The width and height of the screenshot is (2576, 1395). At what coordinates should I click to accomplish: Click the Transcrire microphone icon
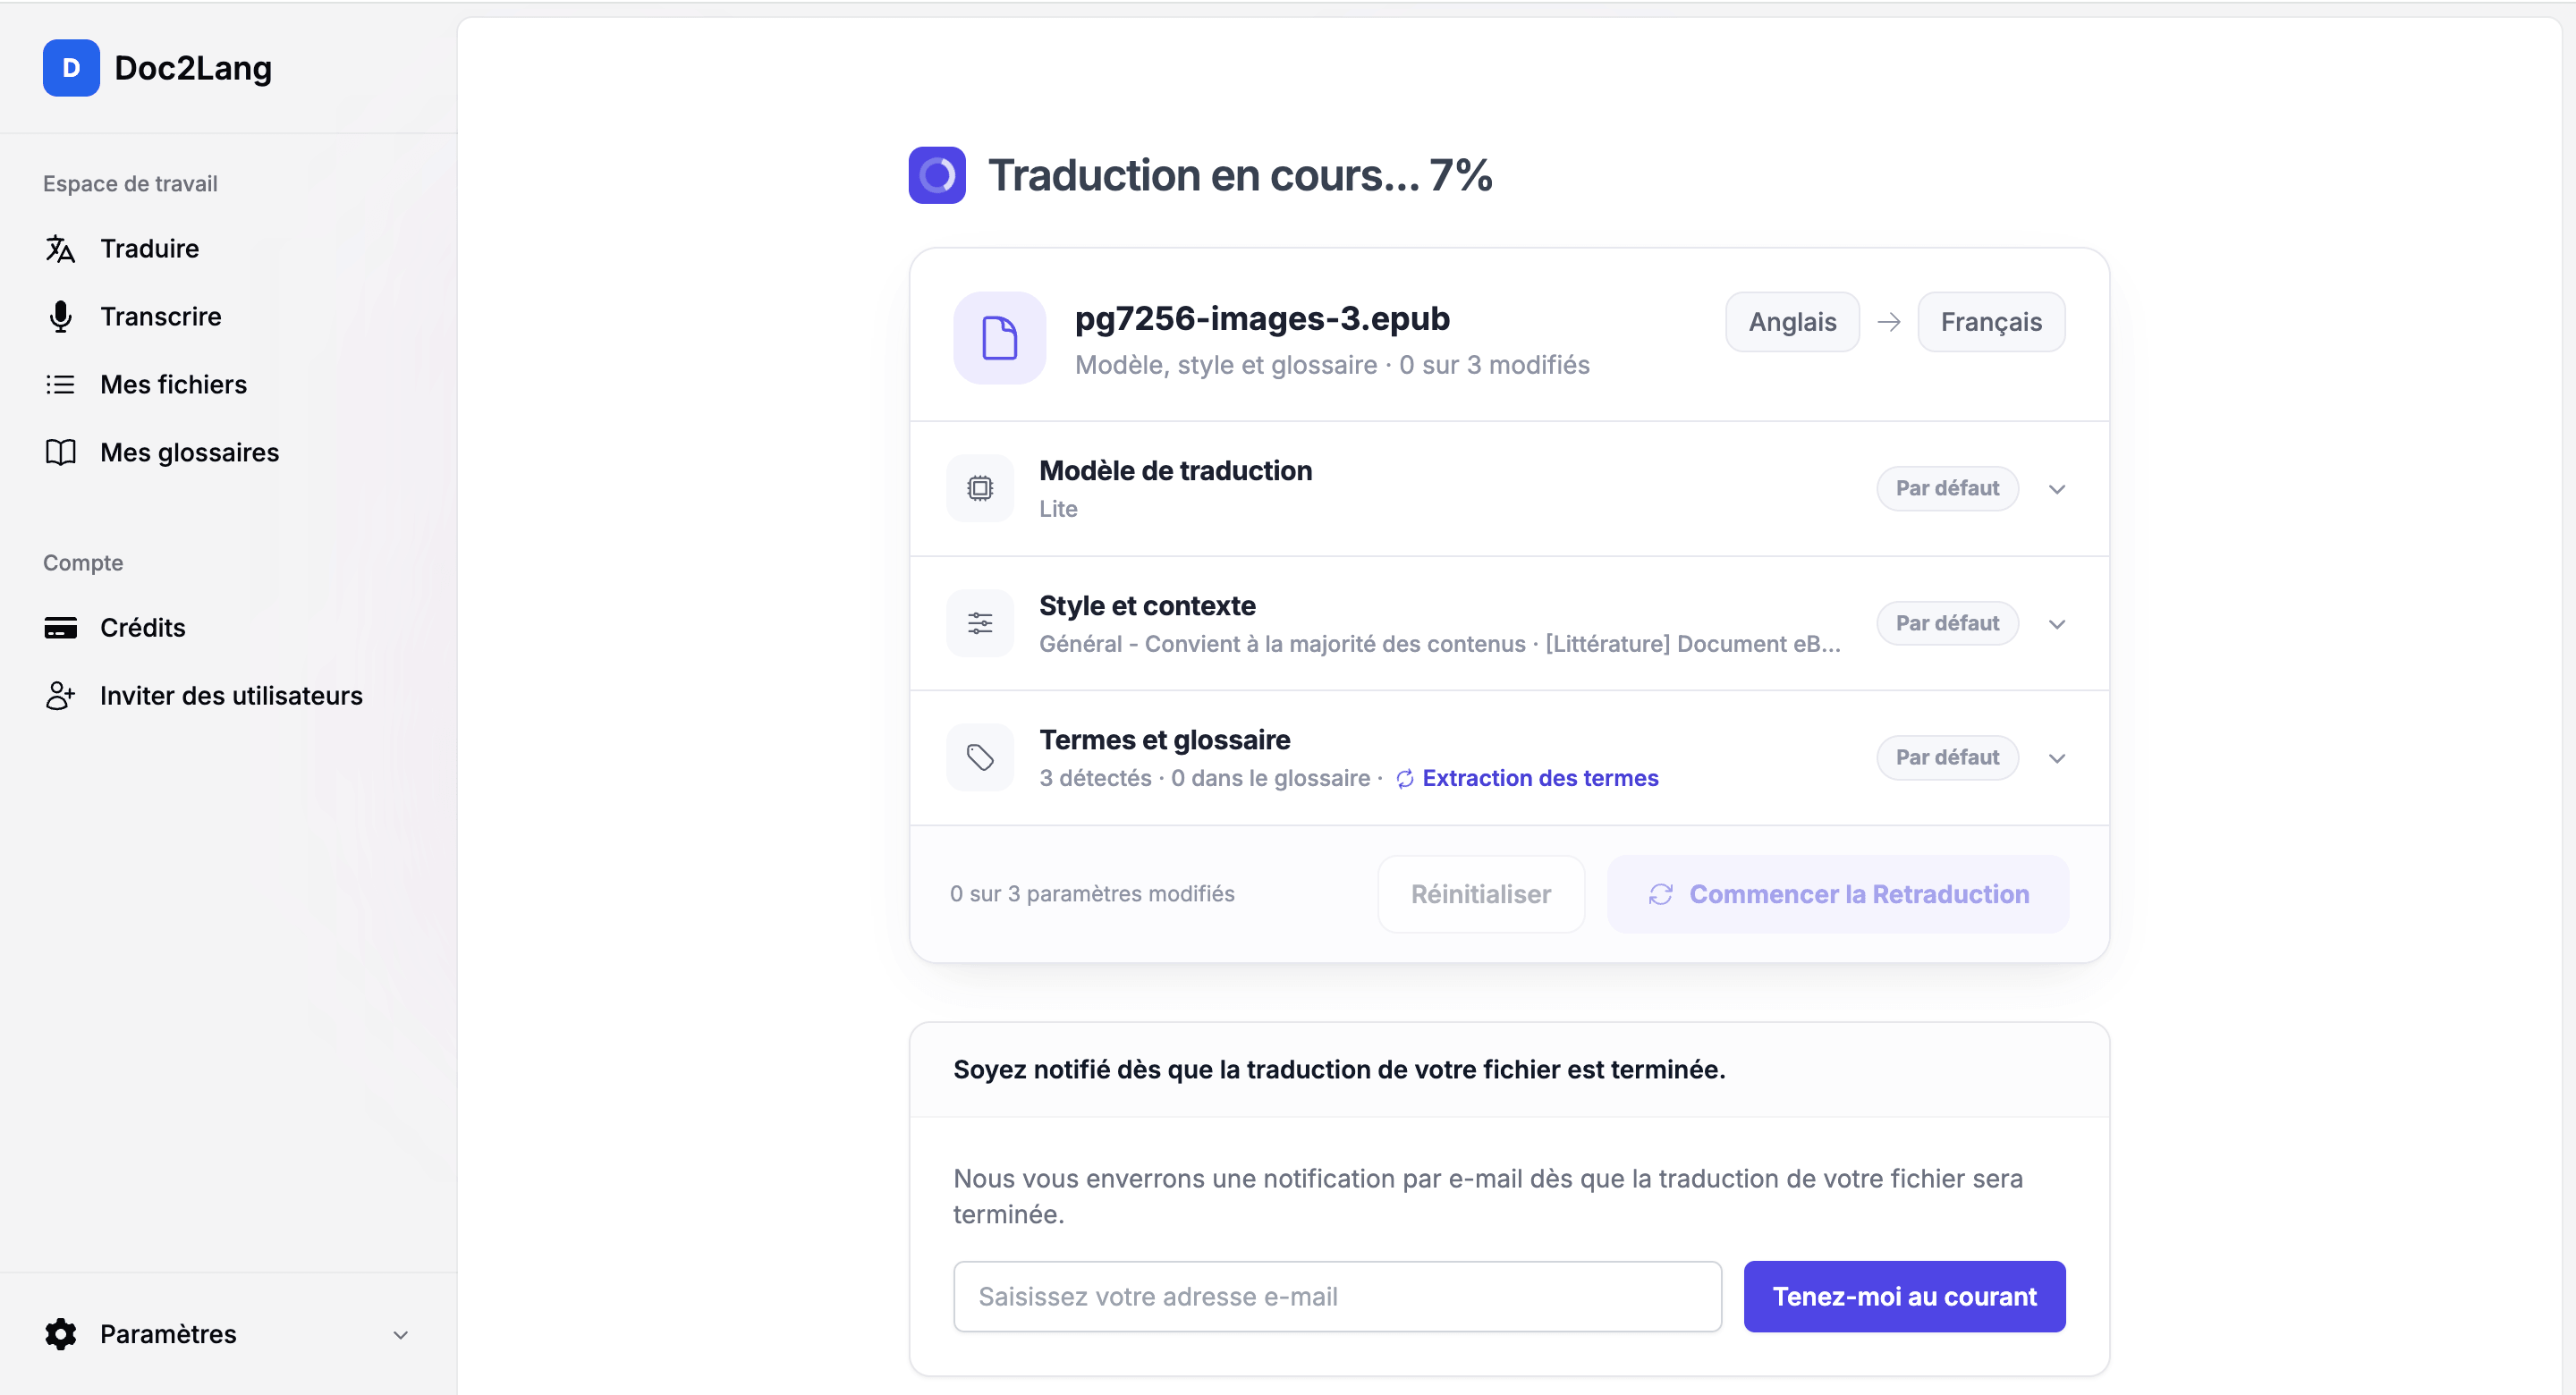60,316
